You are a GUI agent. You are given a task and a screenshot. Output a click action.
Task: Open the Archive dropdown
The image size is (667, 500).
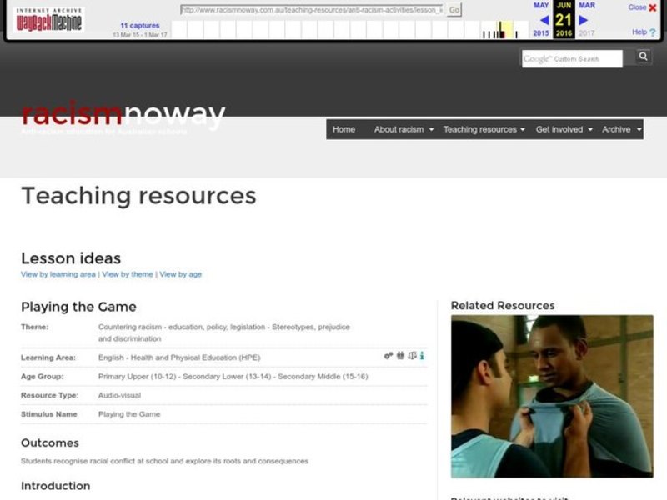tap(614, 129)
